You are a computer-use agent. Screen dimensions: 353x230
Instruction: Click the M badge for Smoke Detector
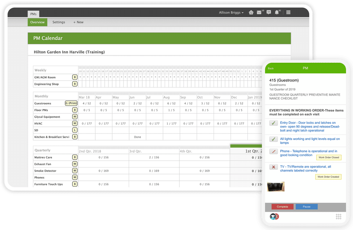pyautogui.click(x=75, y=171)
